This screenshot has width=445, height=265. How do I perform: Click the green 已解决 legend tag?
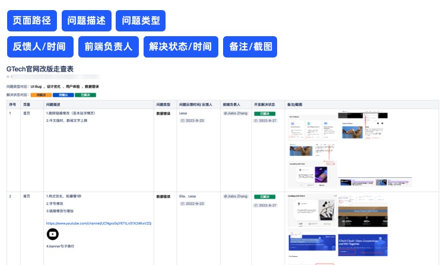(85, 95)
